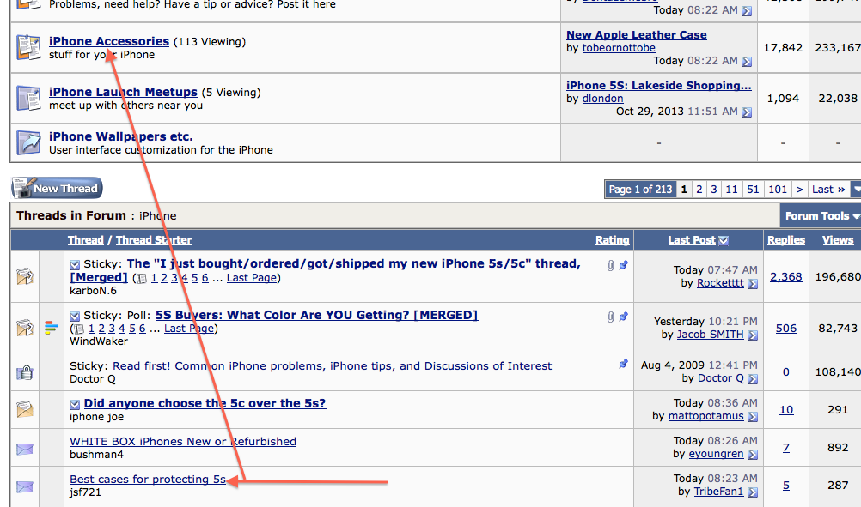This screenshot has height=507, width=861.
Task: View tobeornottobe user profile
Action: (619, 48)
